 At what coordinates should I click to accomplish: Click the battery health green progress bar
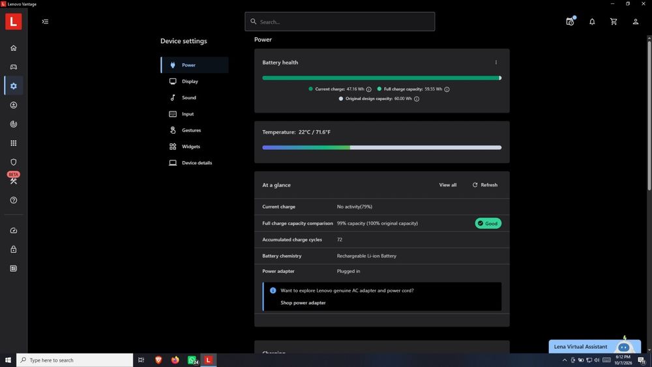(381, 78)
